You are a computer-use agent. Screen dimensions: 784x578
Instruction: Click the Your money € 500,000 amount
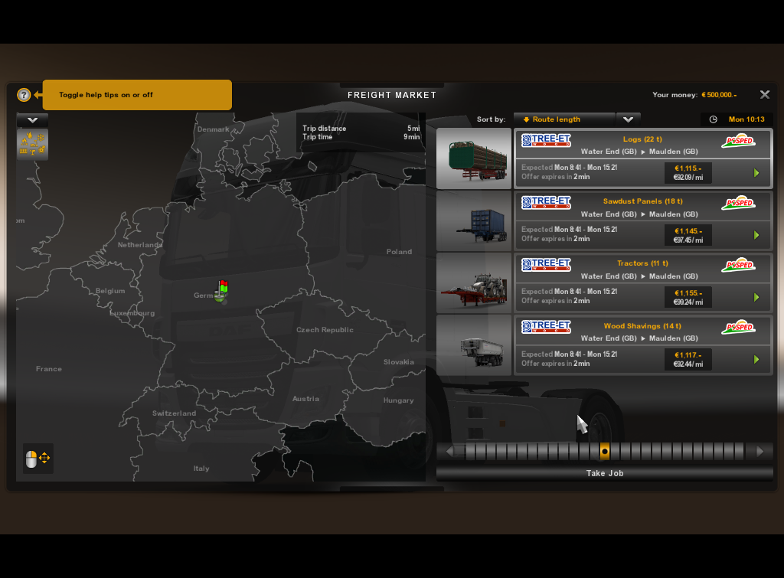(719, 94)
